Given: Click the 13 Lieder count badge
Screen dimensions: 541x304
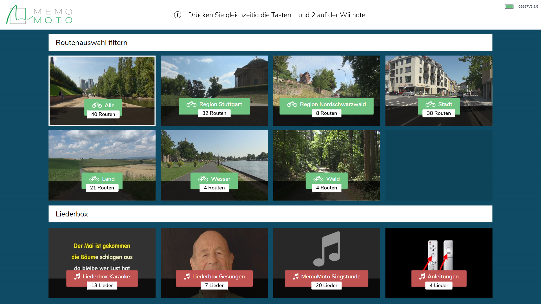Looking at the screenshot, I should point(102,285).
